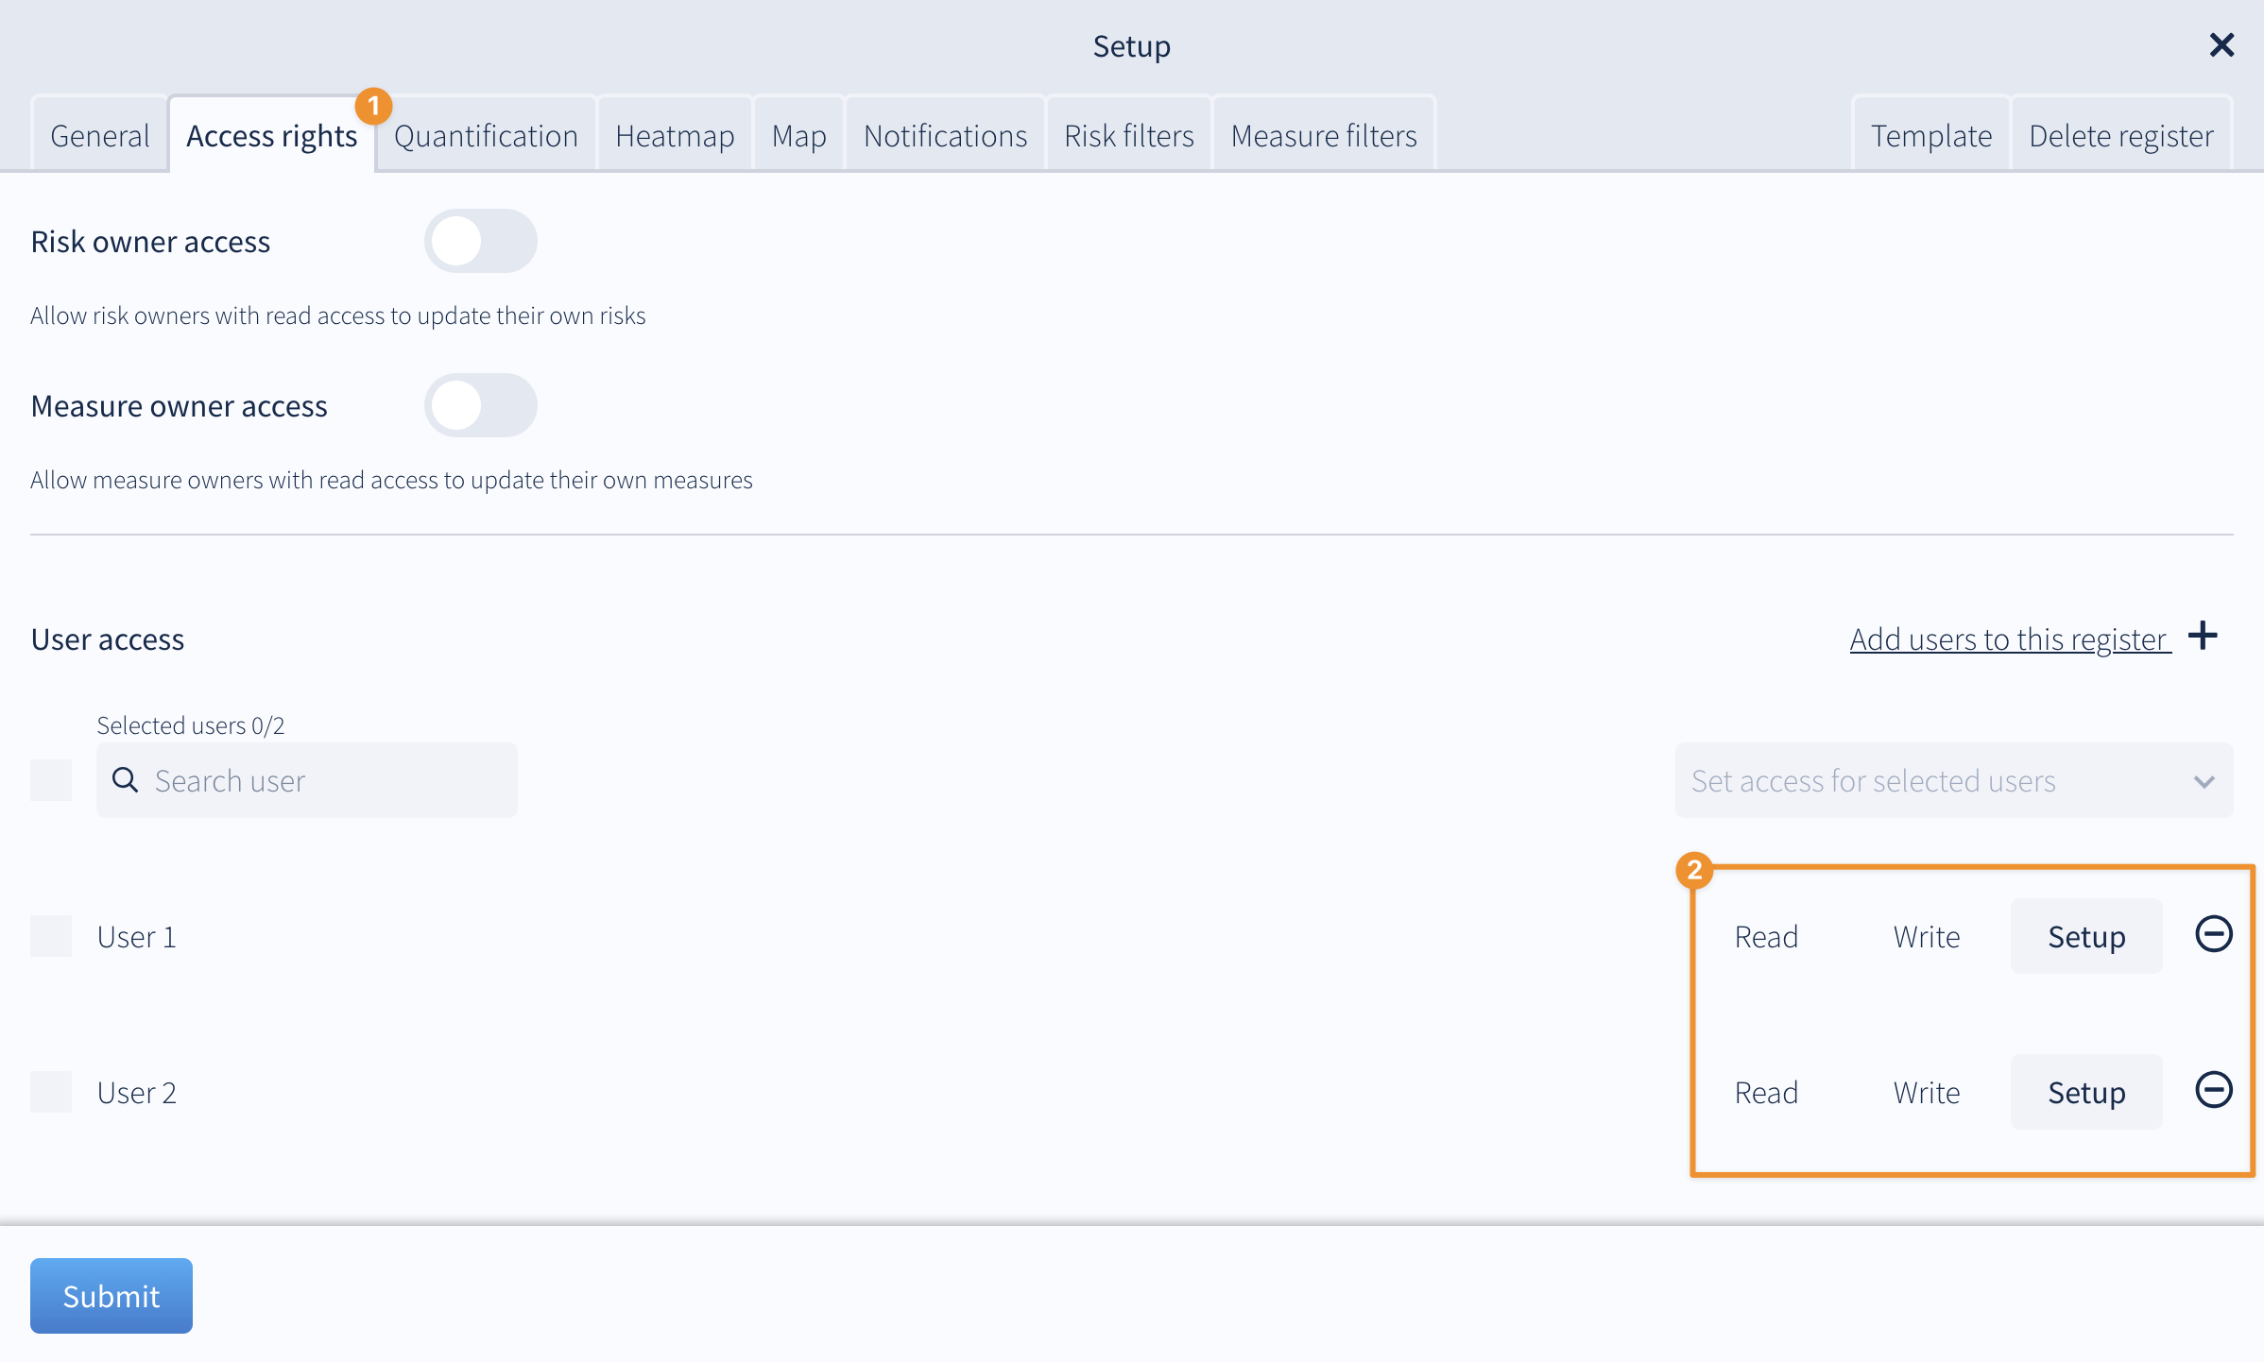Click the Submit button
Image resolution: width=2264 pixels, height=1362 pixels.
click(x=111, y=1296)
